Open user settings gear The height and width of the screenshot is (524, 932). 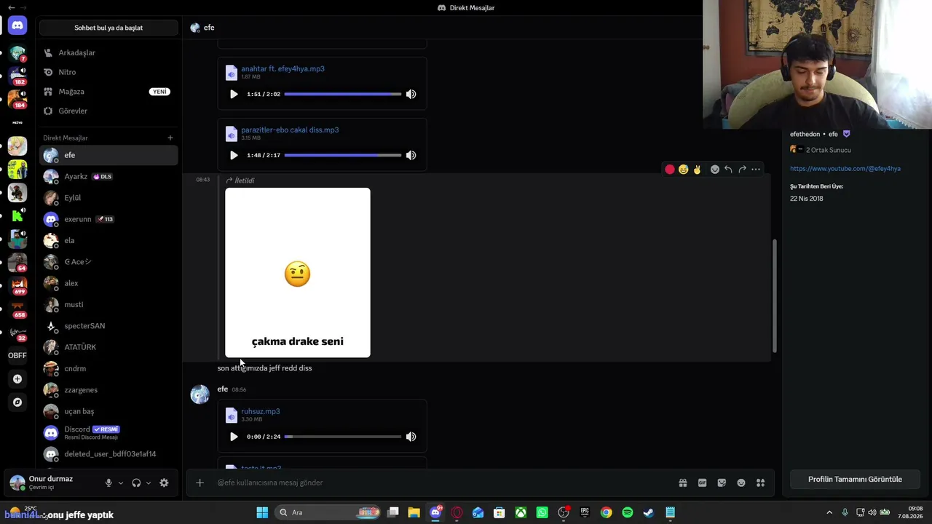164,483
